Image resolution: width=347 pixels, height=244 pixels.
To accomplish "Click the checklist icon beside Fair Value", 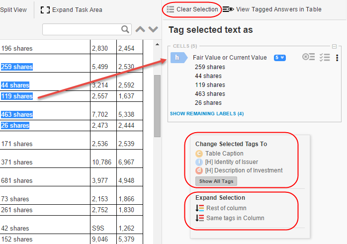I will pyautogui.click(x=325, y=57).
